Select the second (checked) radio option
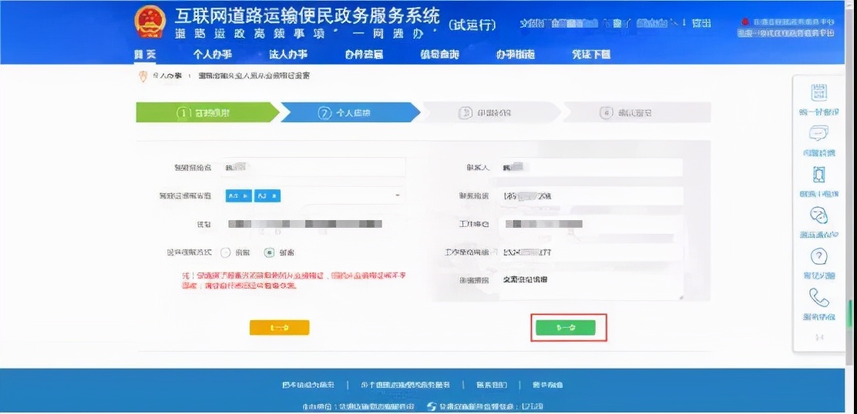 pos(269,252)
